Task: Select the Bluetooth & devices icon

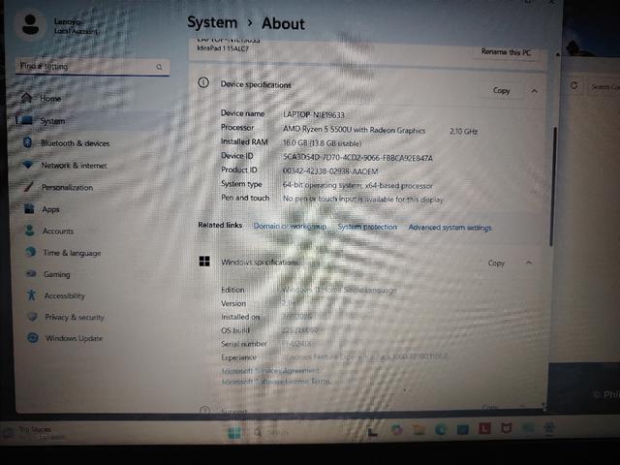Action: pos(27,142)
